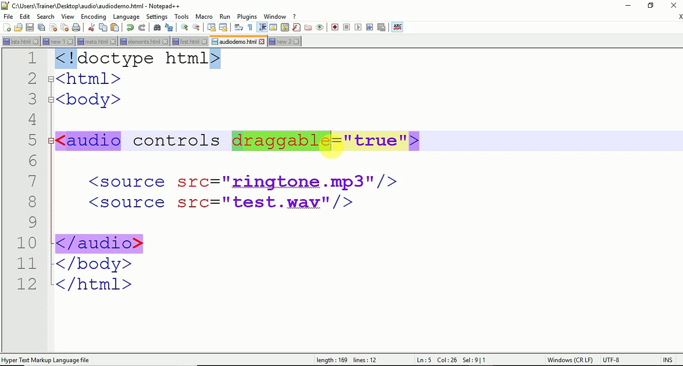Close the meta.html tab
Image resolution: width=683 pixels, height=366 pixels.
coord(113,42)
